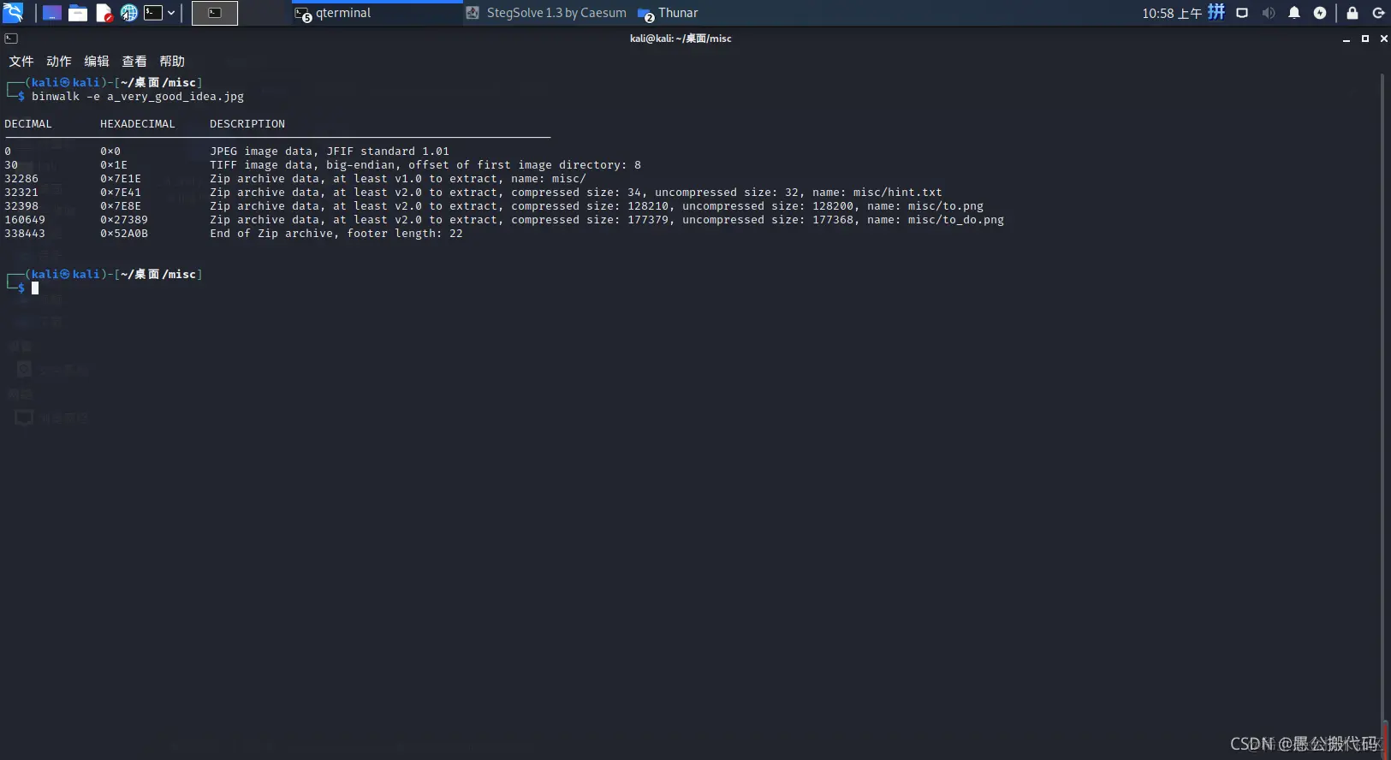Click hexadecimal offset 0x7E1E
1391x760 pixels.
121,179
